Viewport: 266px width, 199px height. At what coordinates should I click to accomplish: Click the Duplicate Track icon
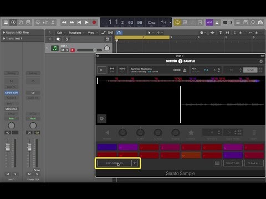click(x=58, y=39)
